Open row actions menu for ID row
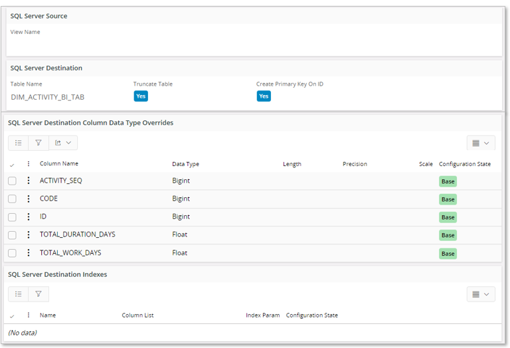510x348 pixels. tap(29, 217)
